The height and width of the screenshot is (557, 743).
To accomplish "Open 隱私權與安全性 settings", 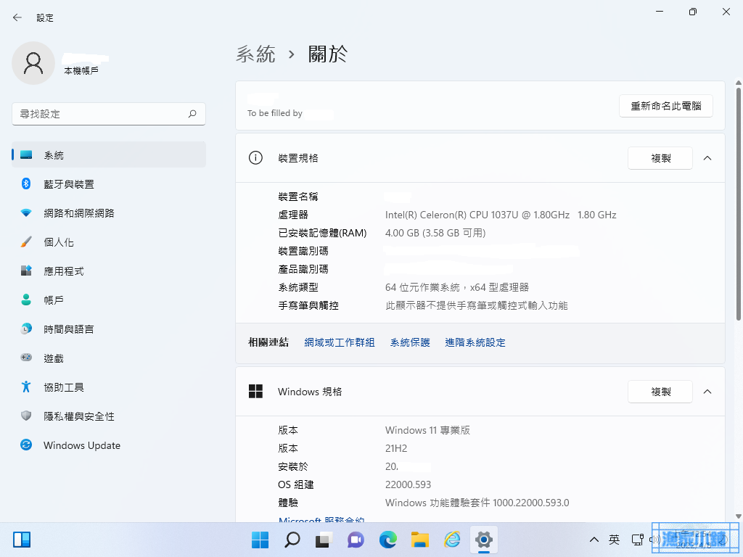I will pos(109,416).
